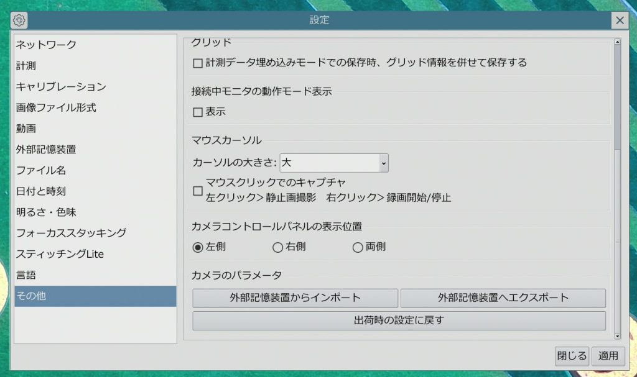Click the gear icon in title bar
This screenshot has height=377, width=637.
[19, 20]
